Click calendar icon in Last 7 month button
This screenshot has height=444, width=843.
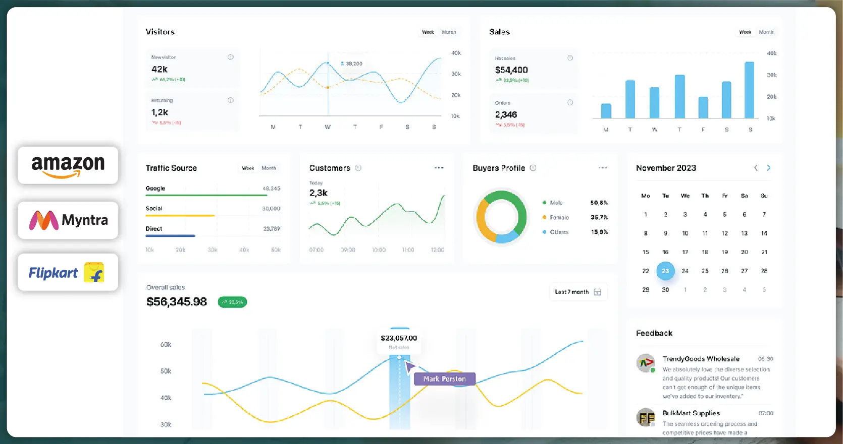click(598, 292)
